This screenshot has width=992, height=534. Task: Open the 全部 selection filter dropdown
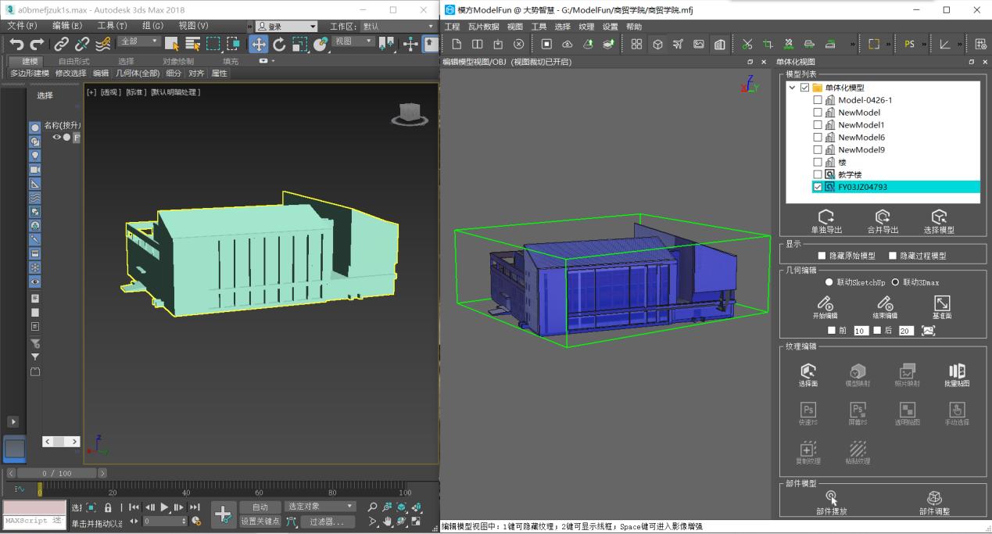(x=138, y=41)
